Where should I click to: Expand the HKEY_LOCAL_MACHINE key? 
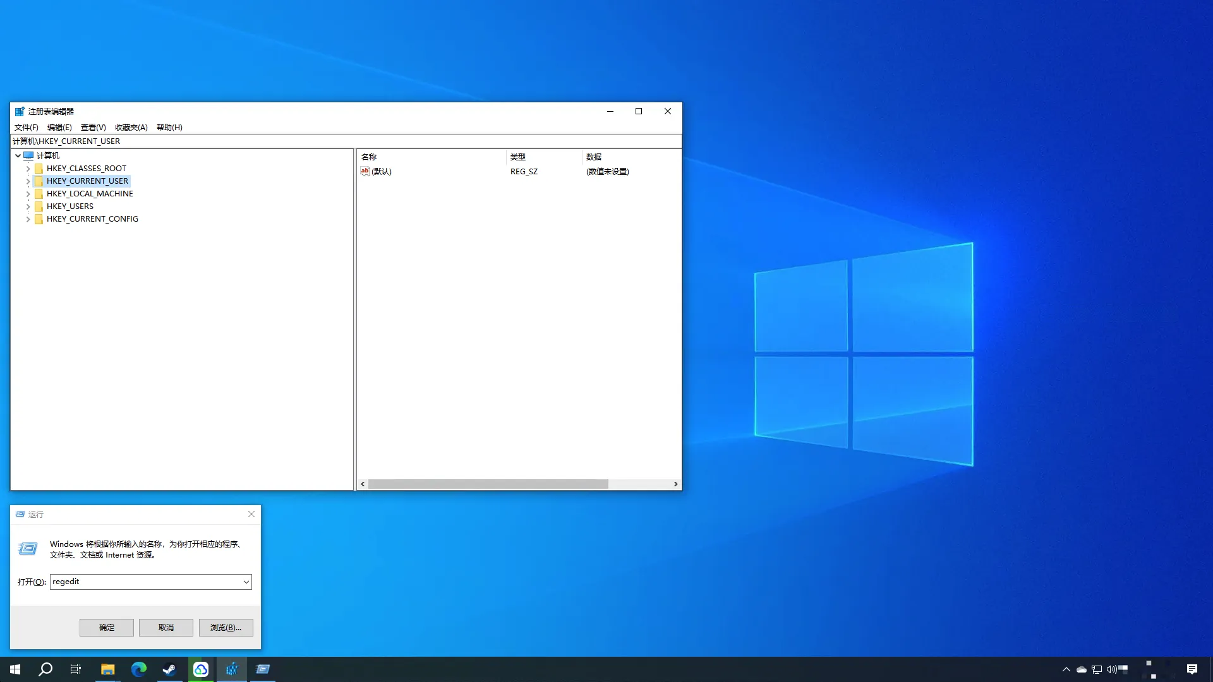28,194
